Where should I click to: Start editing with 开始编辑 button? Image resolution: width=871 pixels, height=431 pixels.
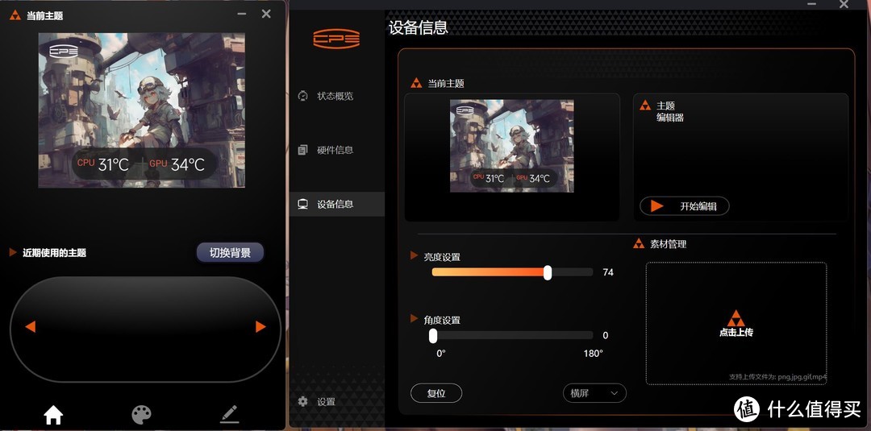685,206
